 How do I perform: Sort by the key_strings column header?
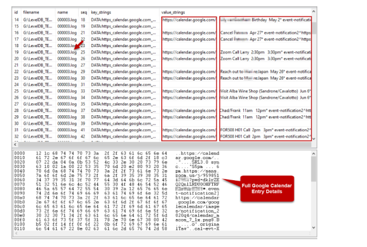coord(101,12)
